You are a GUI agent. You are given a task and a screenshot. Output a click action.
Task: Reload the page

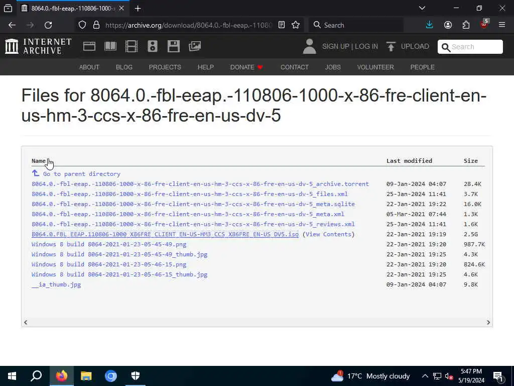[48, 25]
